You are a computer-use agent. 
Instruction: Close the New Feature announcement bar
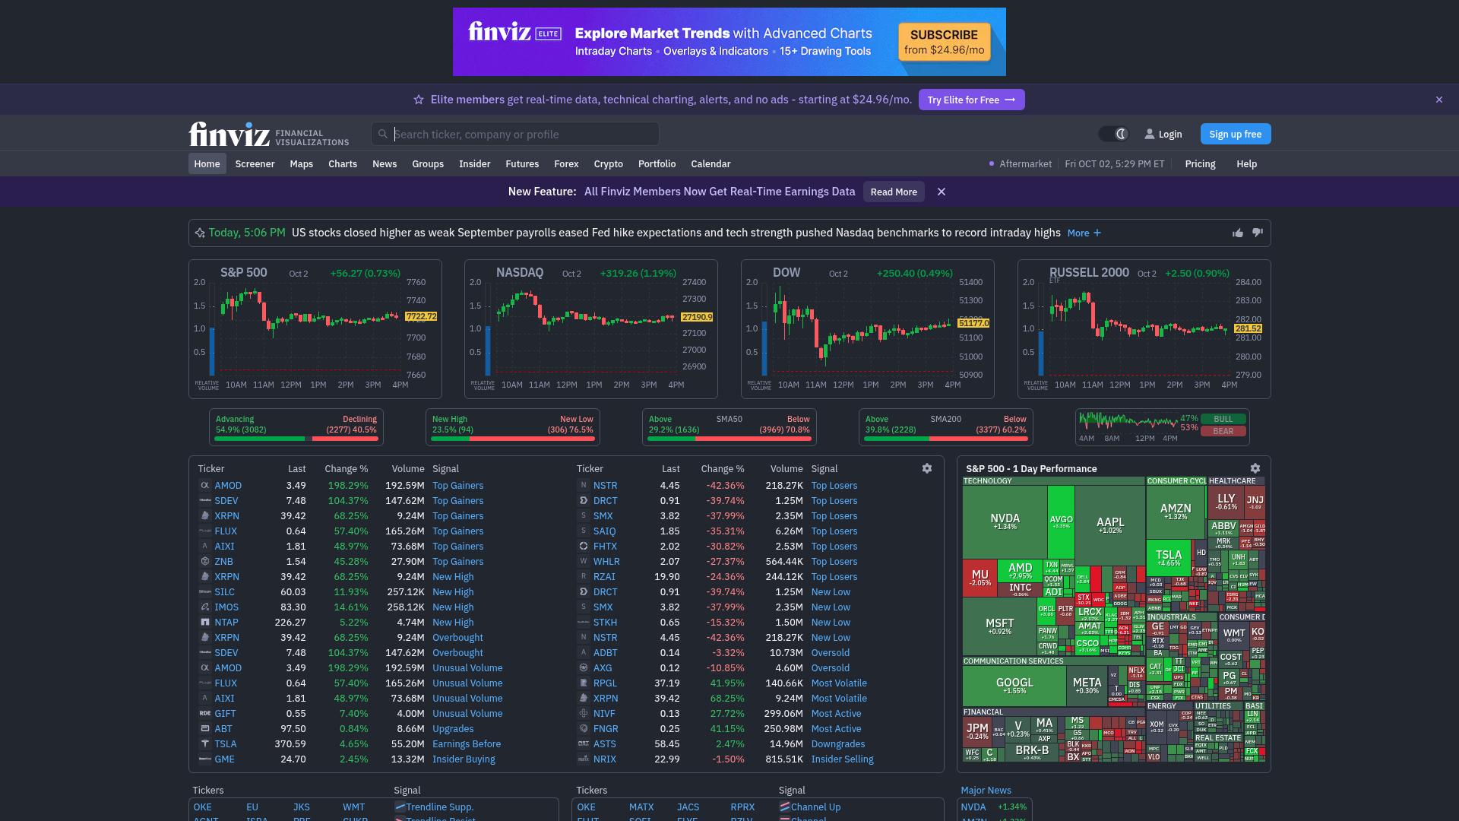[942, 192]
